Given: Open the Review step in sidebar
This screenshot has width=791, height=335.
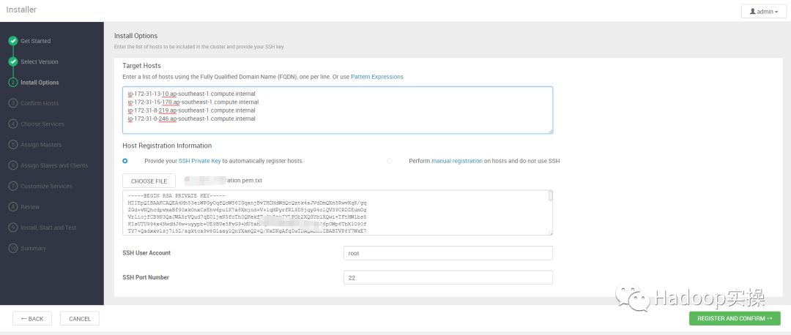Looking at the screenshot, I should click(x=30, y=207).
